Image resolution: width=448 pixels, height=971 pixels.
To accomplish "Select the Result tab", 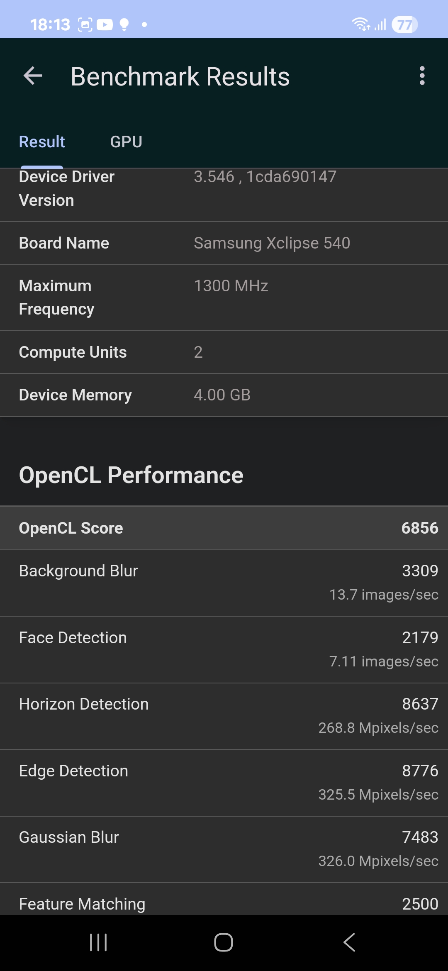I will point(42,142).
